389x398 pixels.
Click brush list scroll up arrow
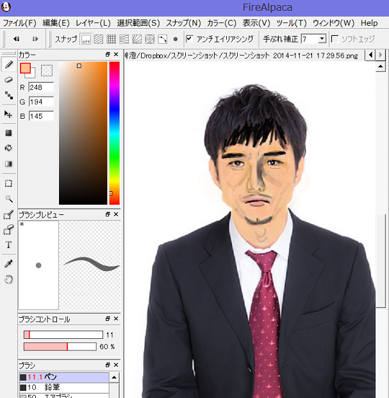pos(114,377)
